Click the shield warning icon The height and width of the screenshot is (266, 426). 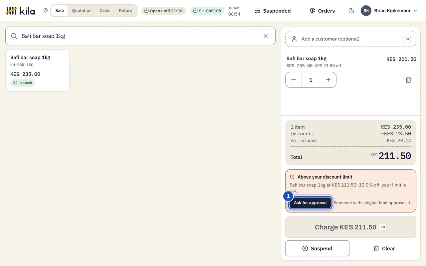pyautogui.click(x=292, y=177)
